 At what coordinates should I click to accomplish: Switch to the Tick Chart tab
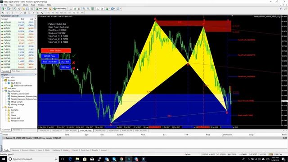tap(16, 71)
